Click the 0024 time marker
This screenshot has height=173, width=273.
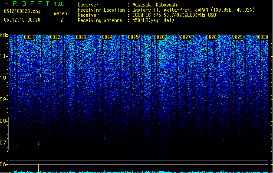[107, 37]
